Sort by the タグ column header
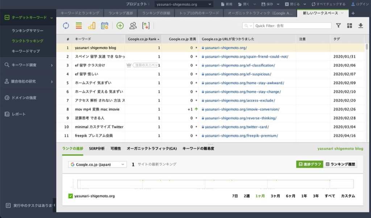The height and width of the screenshot is (218, 371). pyautogui.click(x=347, y=39)
